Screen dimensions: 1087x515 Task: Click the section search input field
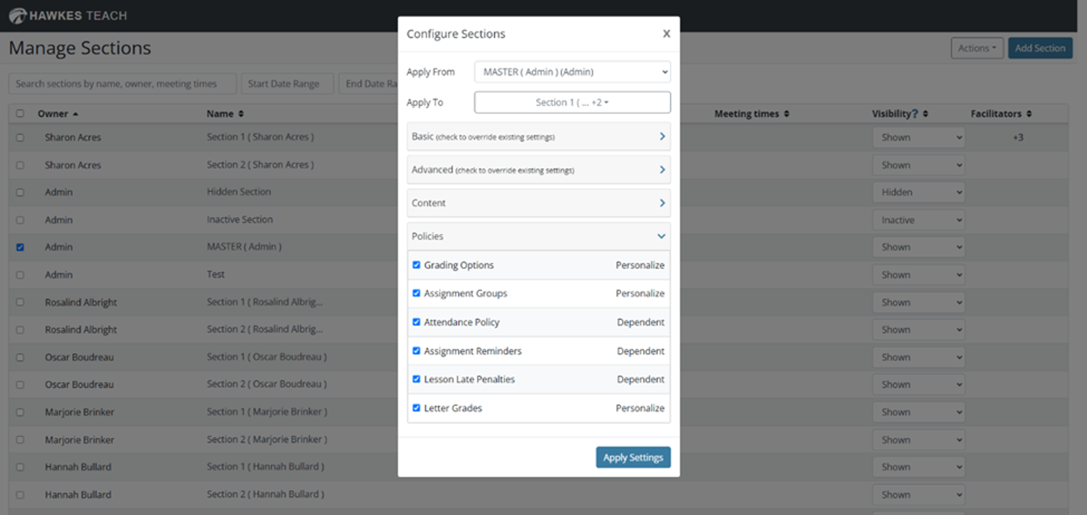(x=122, y=83)
